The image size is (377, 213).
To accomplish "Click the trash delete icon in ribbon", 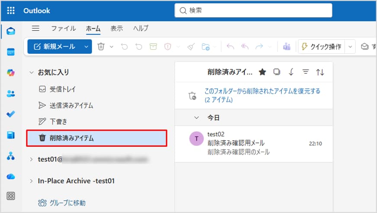I will pos(101,47).
